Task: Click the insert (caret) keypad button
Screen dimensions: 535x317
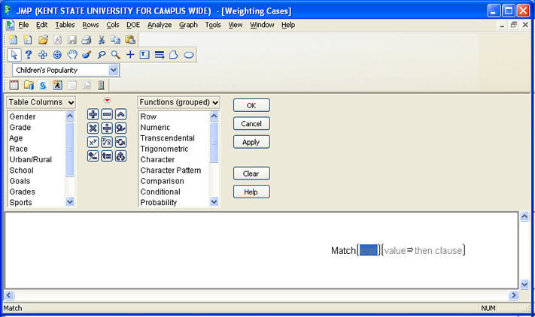Action: coord(121,114)
